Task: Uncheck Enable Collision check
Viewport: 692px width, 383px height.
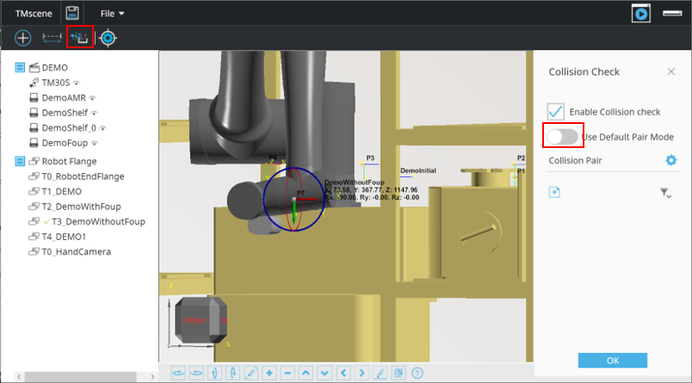Action: pos(556,112)
